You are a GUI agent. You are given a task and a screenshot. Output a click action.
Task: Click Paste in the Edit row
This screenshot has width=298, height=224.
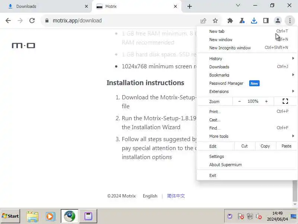pyautogui.click(x=286, y=146)
